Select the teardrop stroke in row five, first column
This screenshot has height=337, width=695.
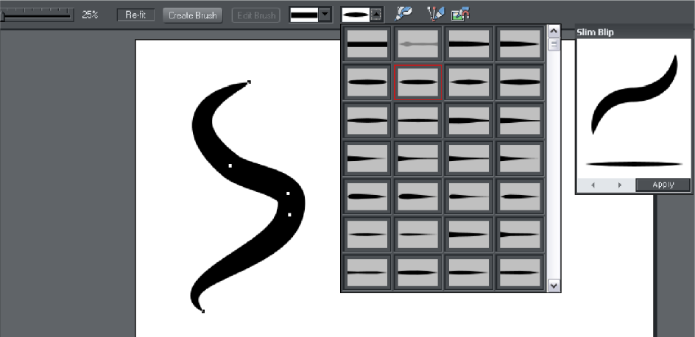coord(367,196)
